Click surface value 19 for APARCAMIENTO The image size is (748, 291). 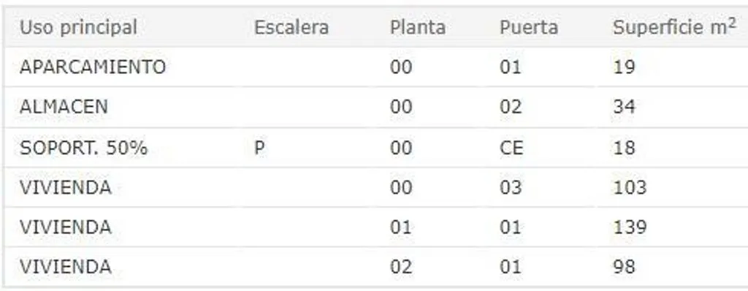pos(624,67)
